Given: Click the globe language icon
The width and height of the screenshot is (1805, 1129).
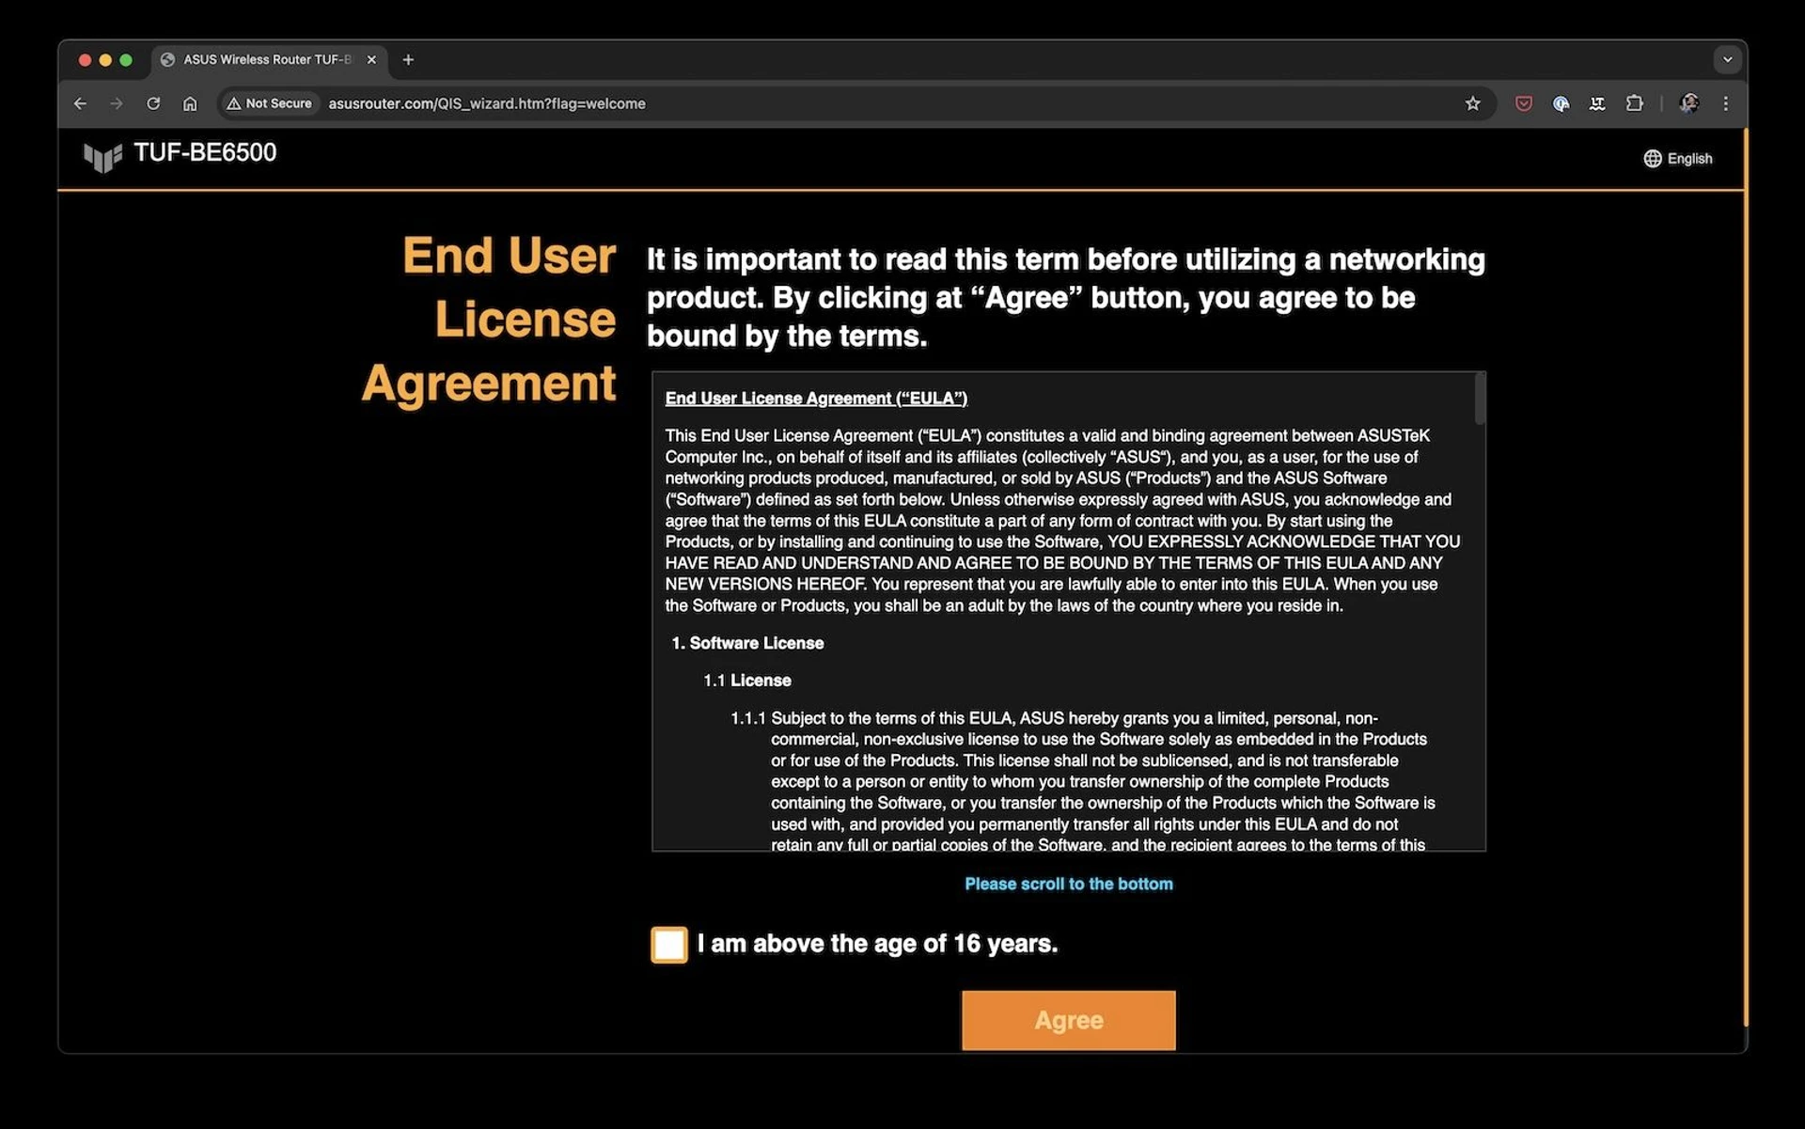Looking at the screenshot, I should click(1652, 159).
